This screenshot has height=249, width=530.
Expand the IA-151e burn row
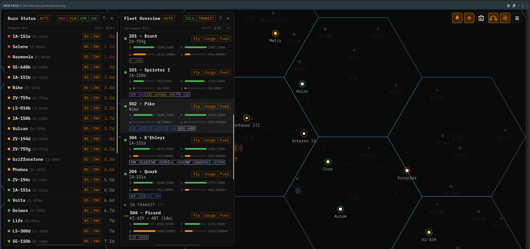pos(61,36)
